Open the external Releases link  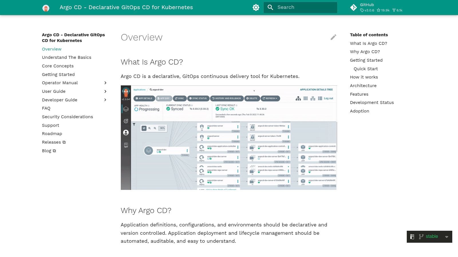click(x=54, y=142)
